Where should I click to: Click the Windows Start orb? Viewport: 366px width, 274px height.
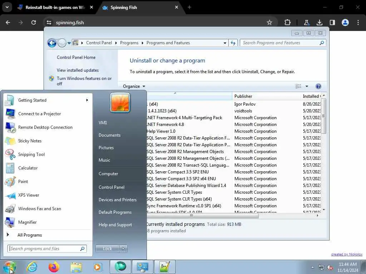(10, 267)
